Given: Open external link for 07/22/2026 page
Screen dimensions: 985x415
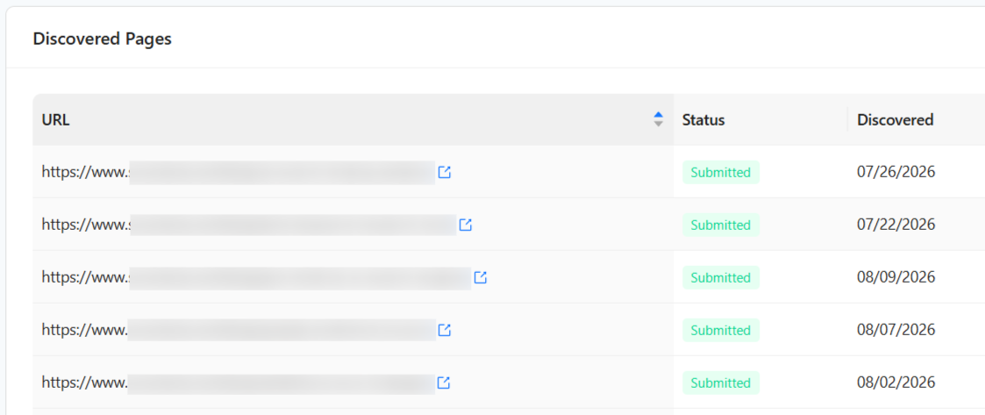Looking at the screenshot, I should 466,225.
